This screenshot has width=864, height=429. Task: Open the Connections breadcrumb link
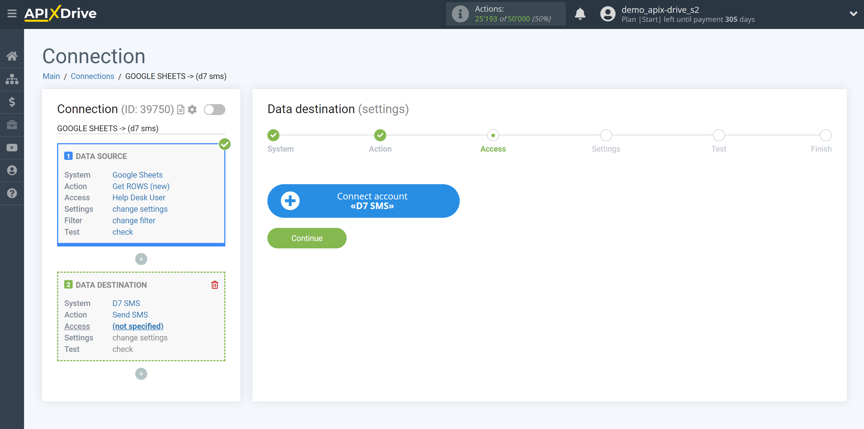92,76
